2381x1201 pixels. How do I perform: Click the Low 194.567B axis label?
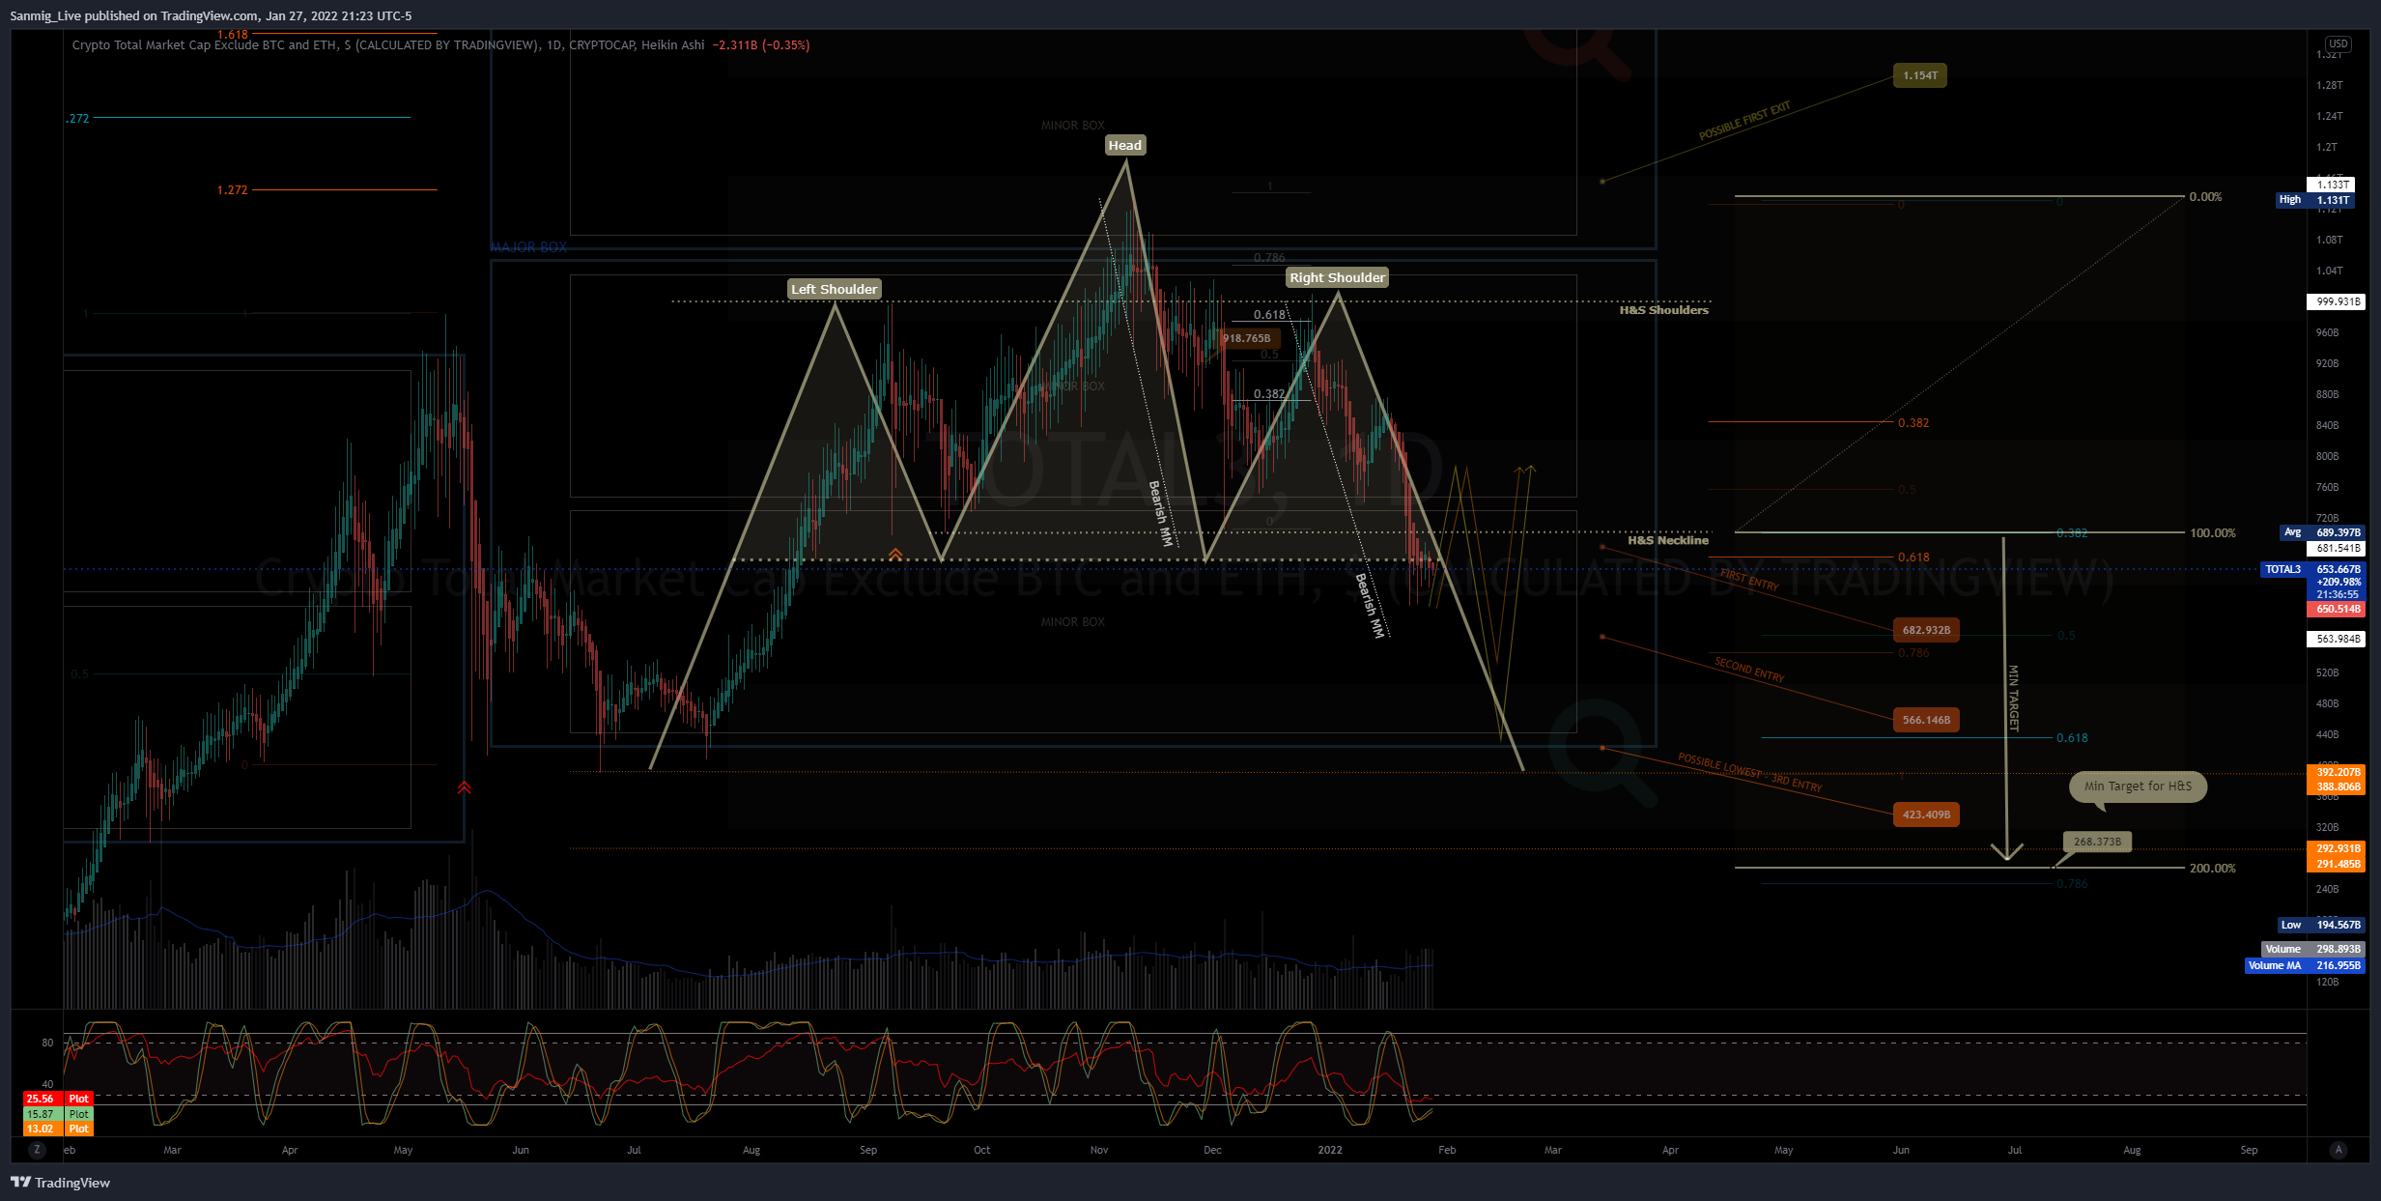(x=2321, y=925)
